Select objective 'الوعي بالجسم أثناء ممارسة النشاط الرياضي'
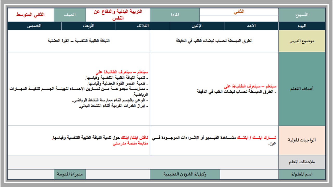333x187 pixels. click(110, 101)
